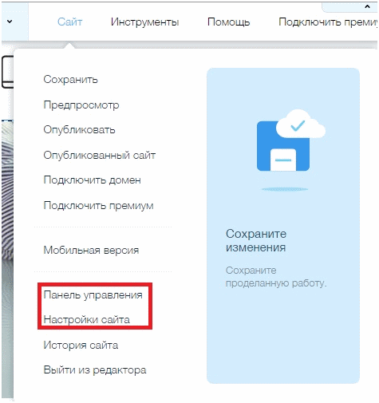
Task: Open Мобильная версия
Action: pos(91,250)
